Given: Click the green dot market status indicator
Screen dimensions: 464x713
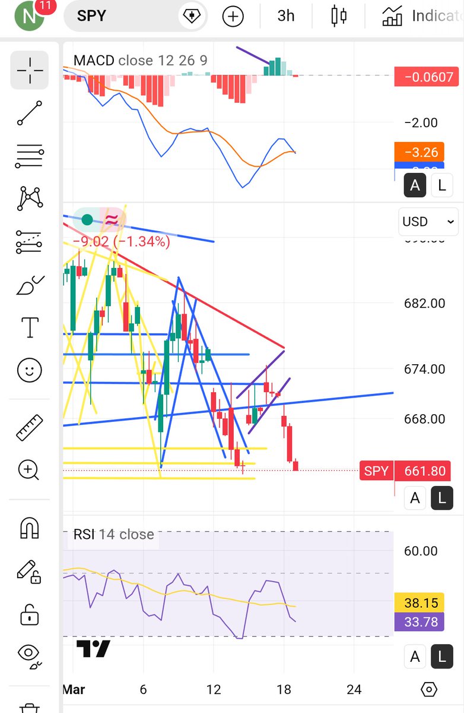Looking at the screenshot, I should 87,220.
